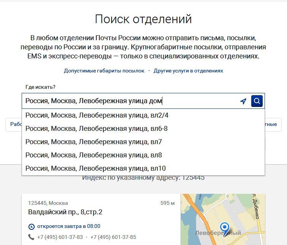Click phone number +7 (495) 601-37-85

(113, 237)
